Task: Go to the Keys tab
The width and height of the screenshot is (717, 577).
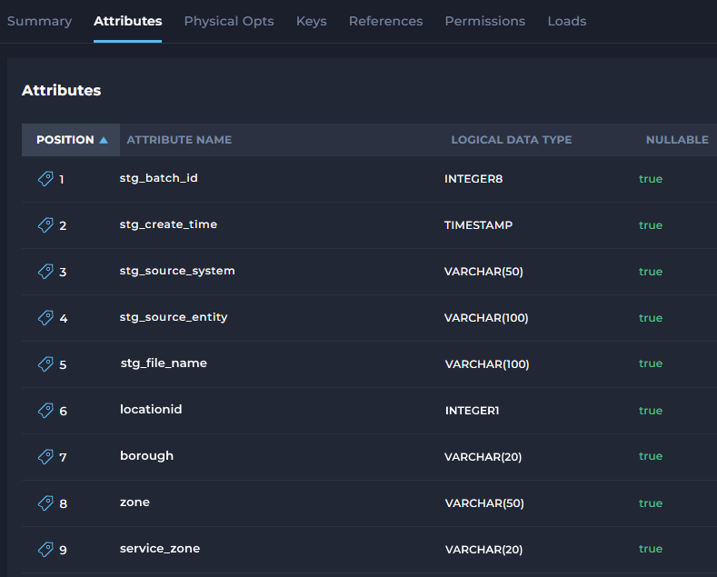Action: 312,21
